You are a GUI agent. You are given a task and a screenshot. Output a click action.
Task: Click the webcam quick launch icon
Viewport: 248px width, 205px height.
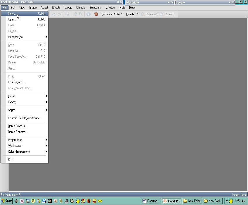coord(66,201)
